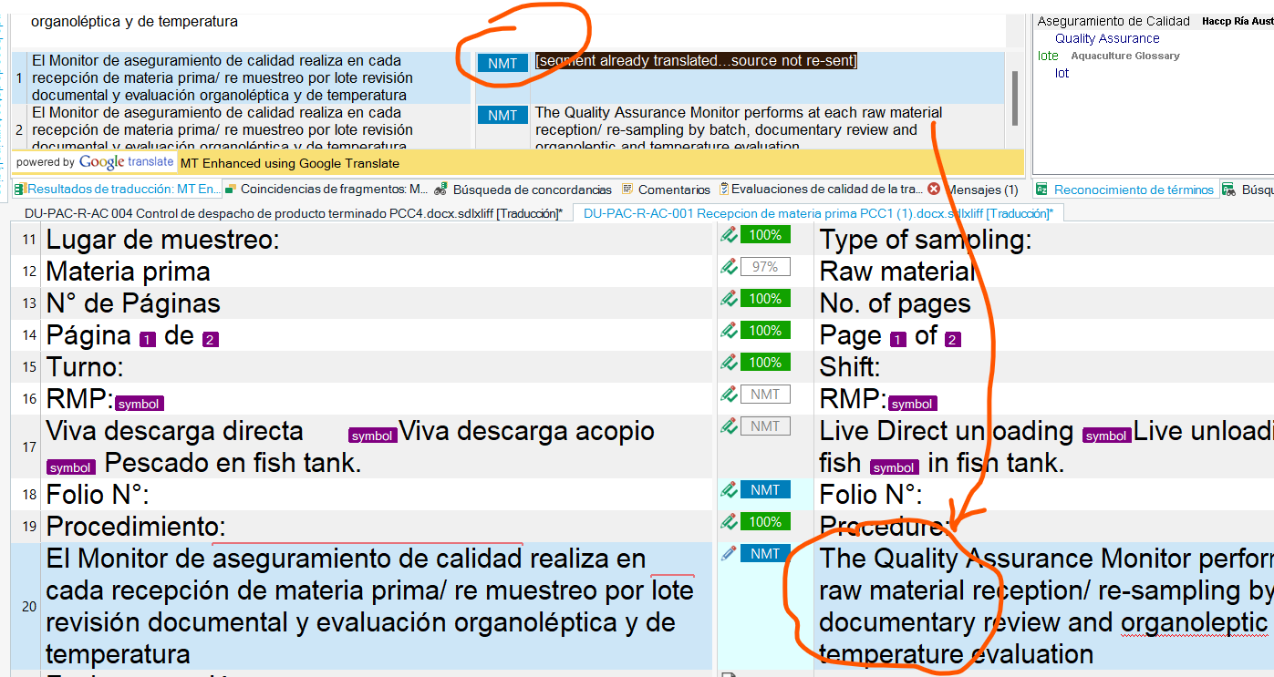
Task: Click the number 1 tag in segment 14
Action: pyautogui.click(x=148, y=337)
